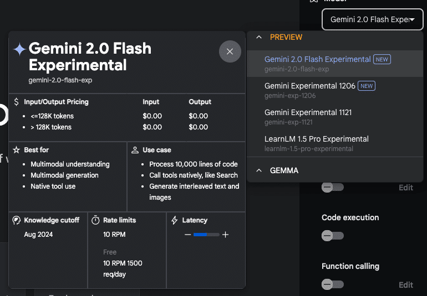The width and height of the screenshot is (427, 296).
Task: Toggle the Code execution switch
Action: coord(333,236)
